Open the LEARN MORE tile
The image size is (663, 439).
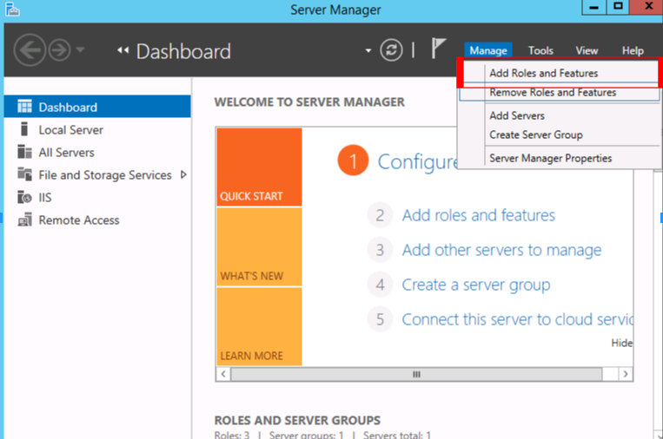[259, 327]
